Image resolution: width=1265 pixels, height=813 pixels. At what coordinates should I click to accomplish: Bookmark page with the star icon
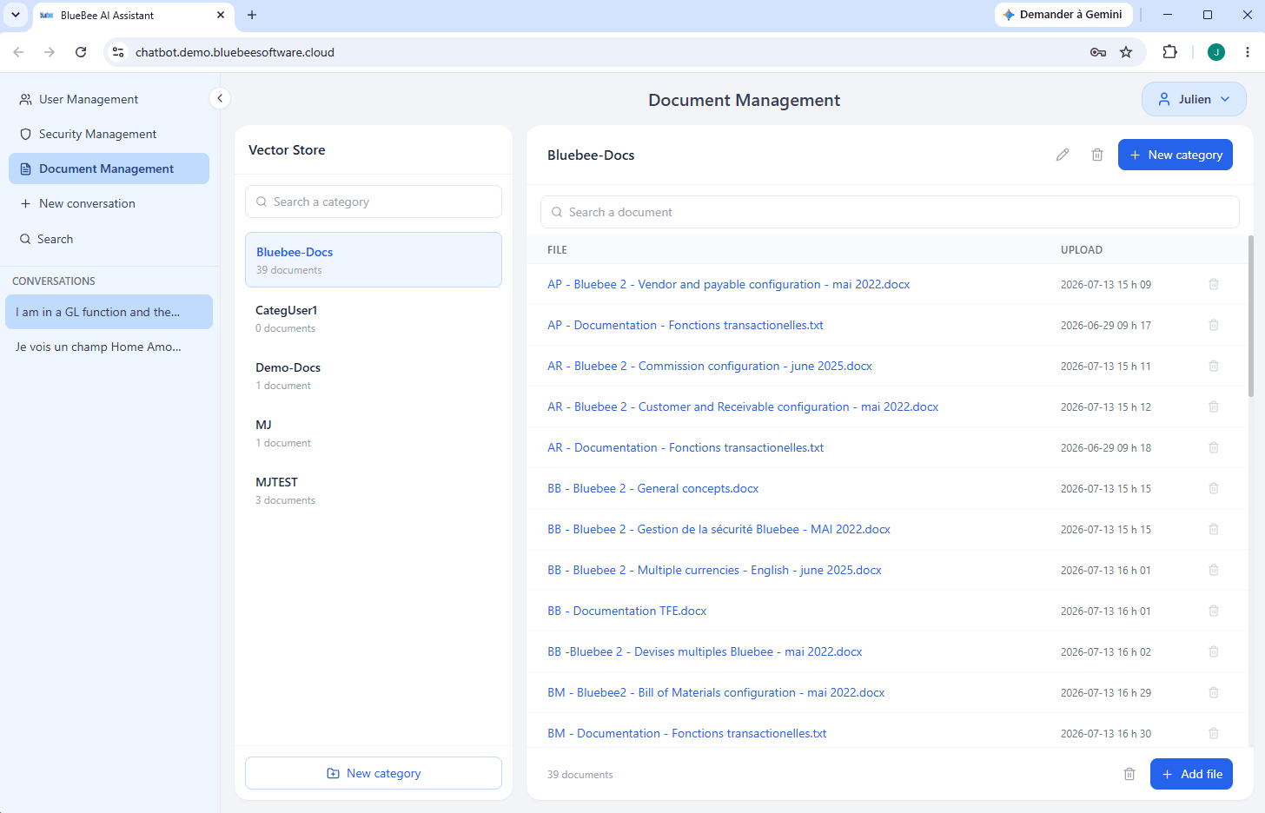tap(1126, 52)
